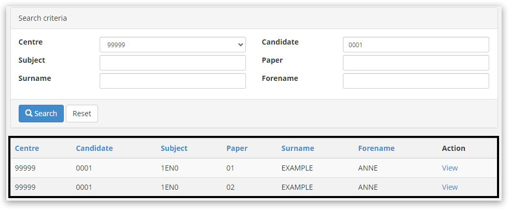Select the Paper input box

tap(416, 63)
